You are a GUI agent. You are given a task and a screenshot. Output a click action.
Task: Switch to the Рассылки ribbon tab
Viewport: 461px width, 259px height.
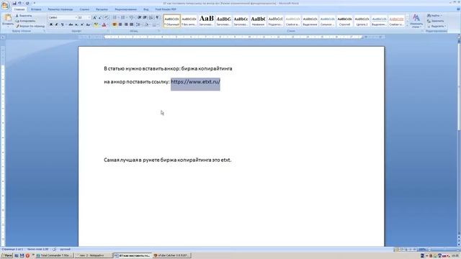pyautogui.click(x=102, y=9)
